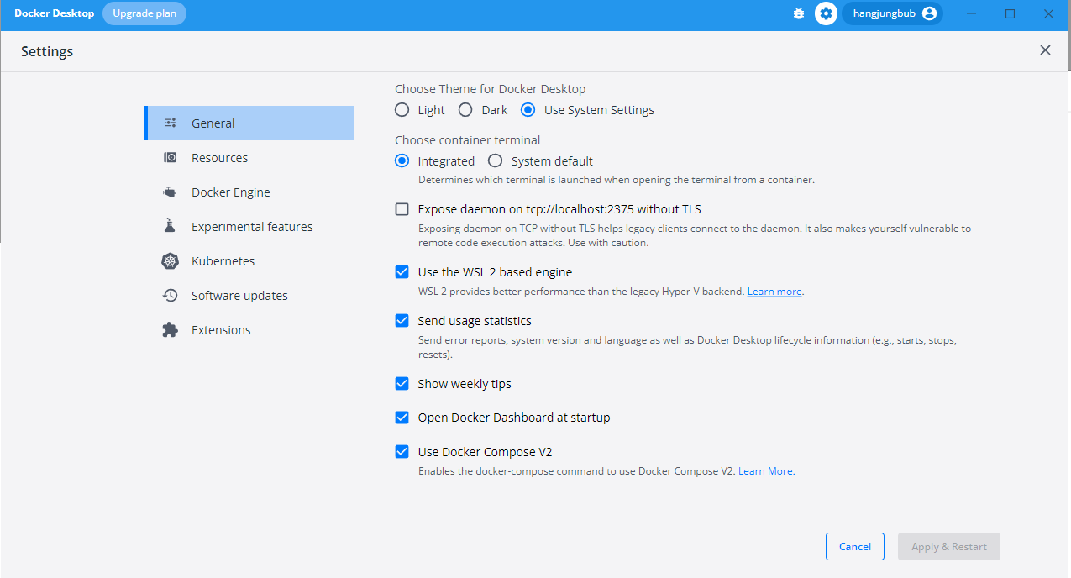Open the General settings section
The image size is (1071, 578).
[x=249, y=123]
